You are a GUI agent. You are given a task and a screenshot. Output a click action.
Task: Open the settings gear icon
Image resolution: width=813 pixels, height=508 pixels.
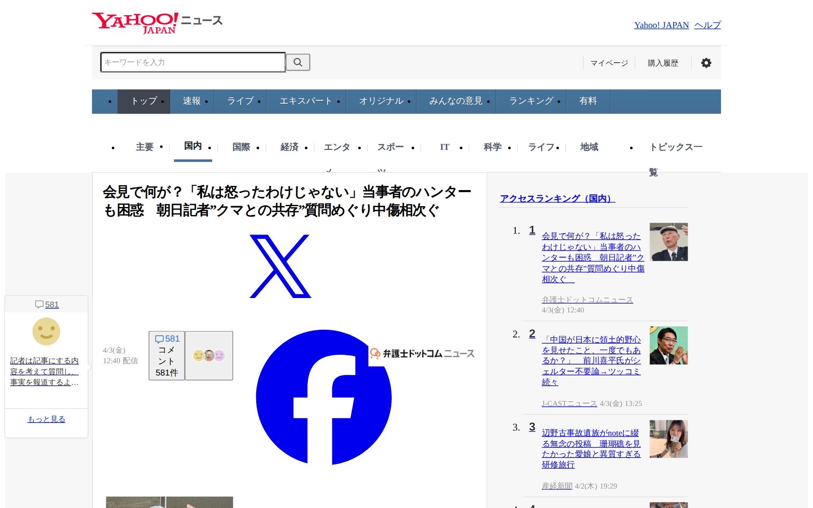[x=706, y=63]
